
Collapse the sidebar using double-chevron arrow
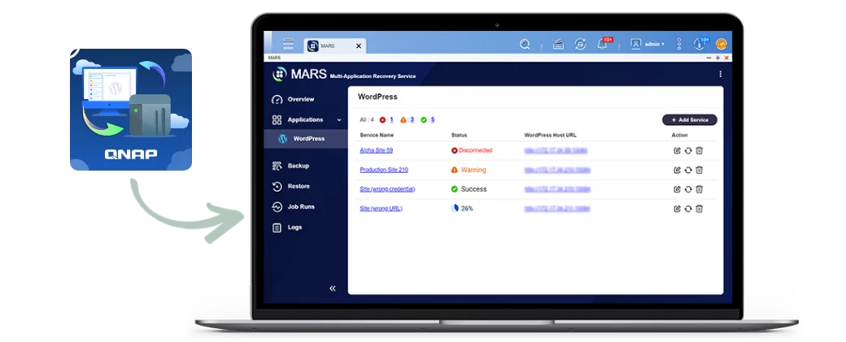pyautogui.click(x=332, y=288)
